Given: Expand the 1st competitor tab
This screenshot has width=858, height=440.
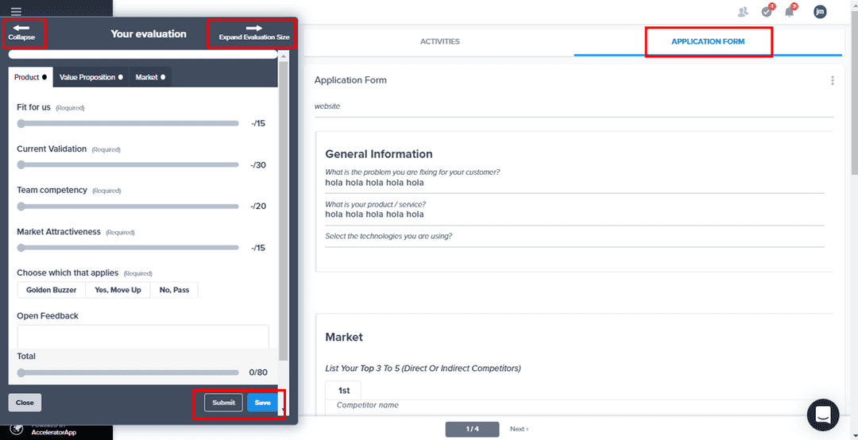Looking at the screenshot, I should click(344, 391).
